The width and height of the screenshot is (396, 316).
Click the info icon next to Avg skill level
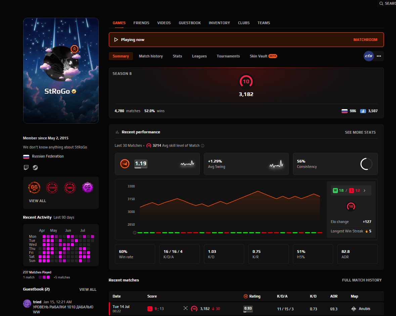[x=203, y=146]
